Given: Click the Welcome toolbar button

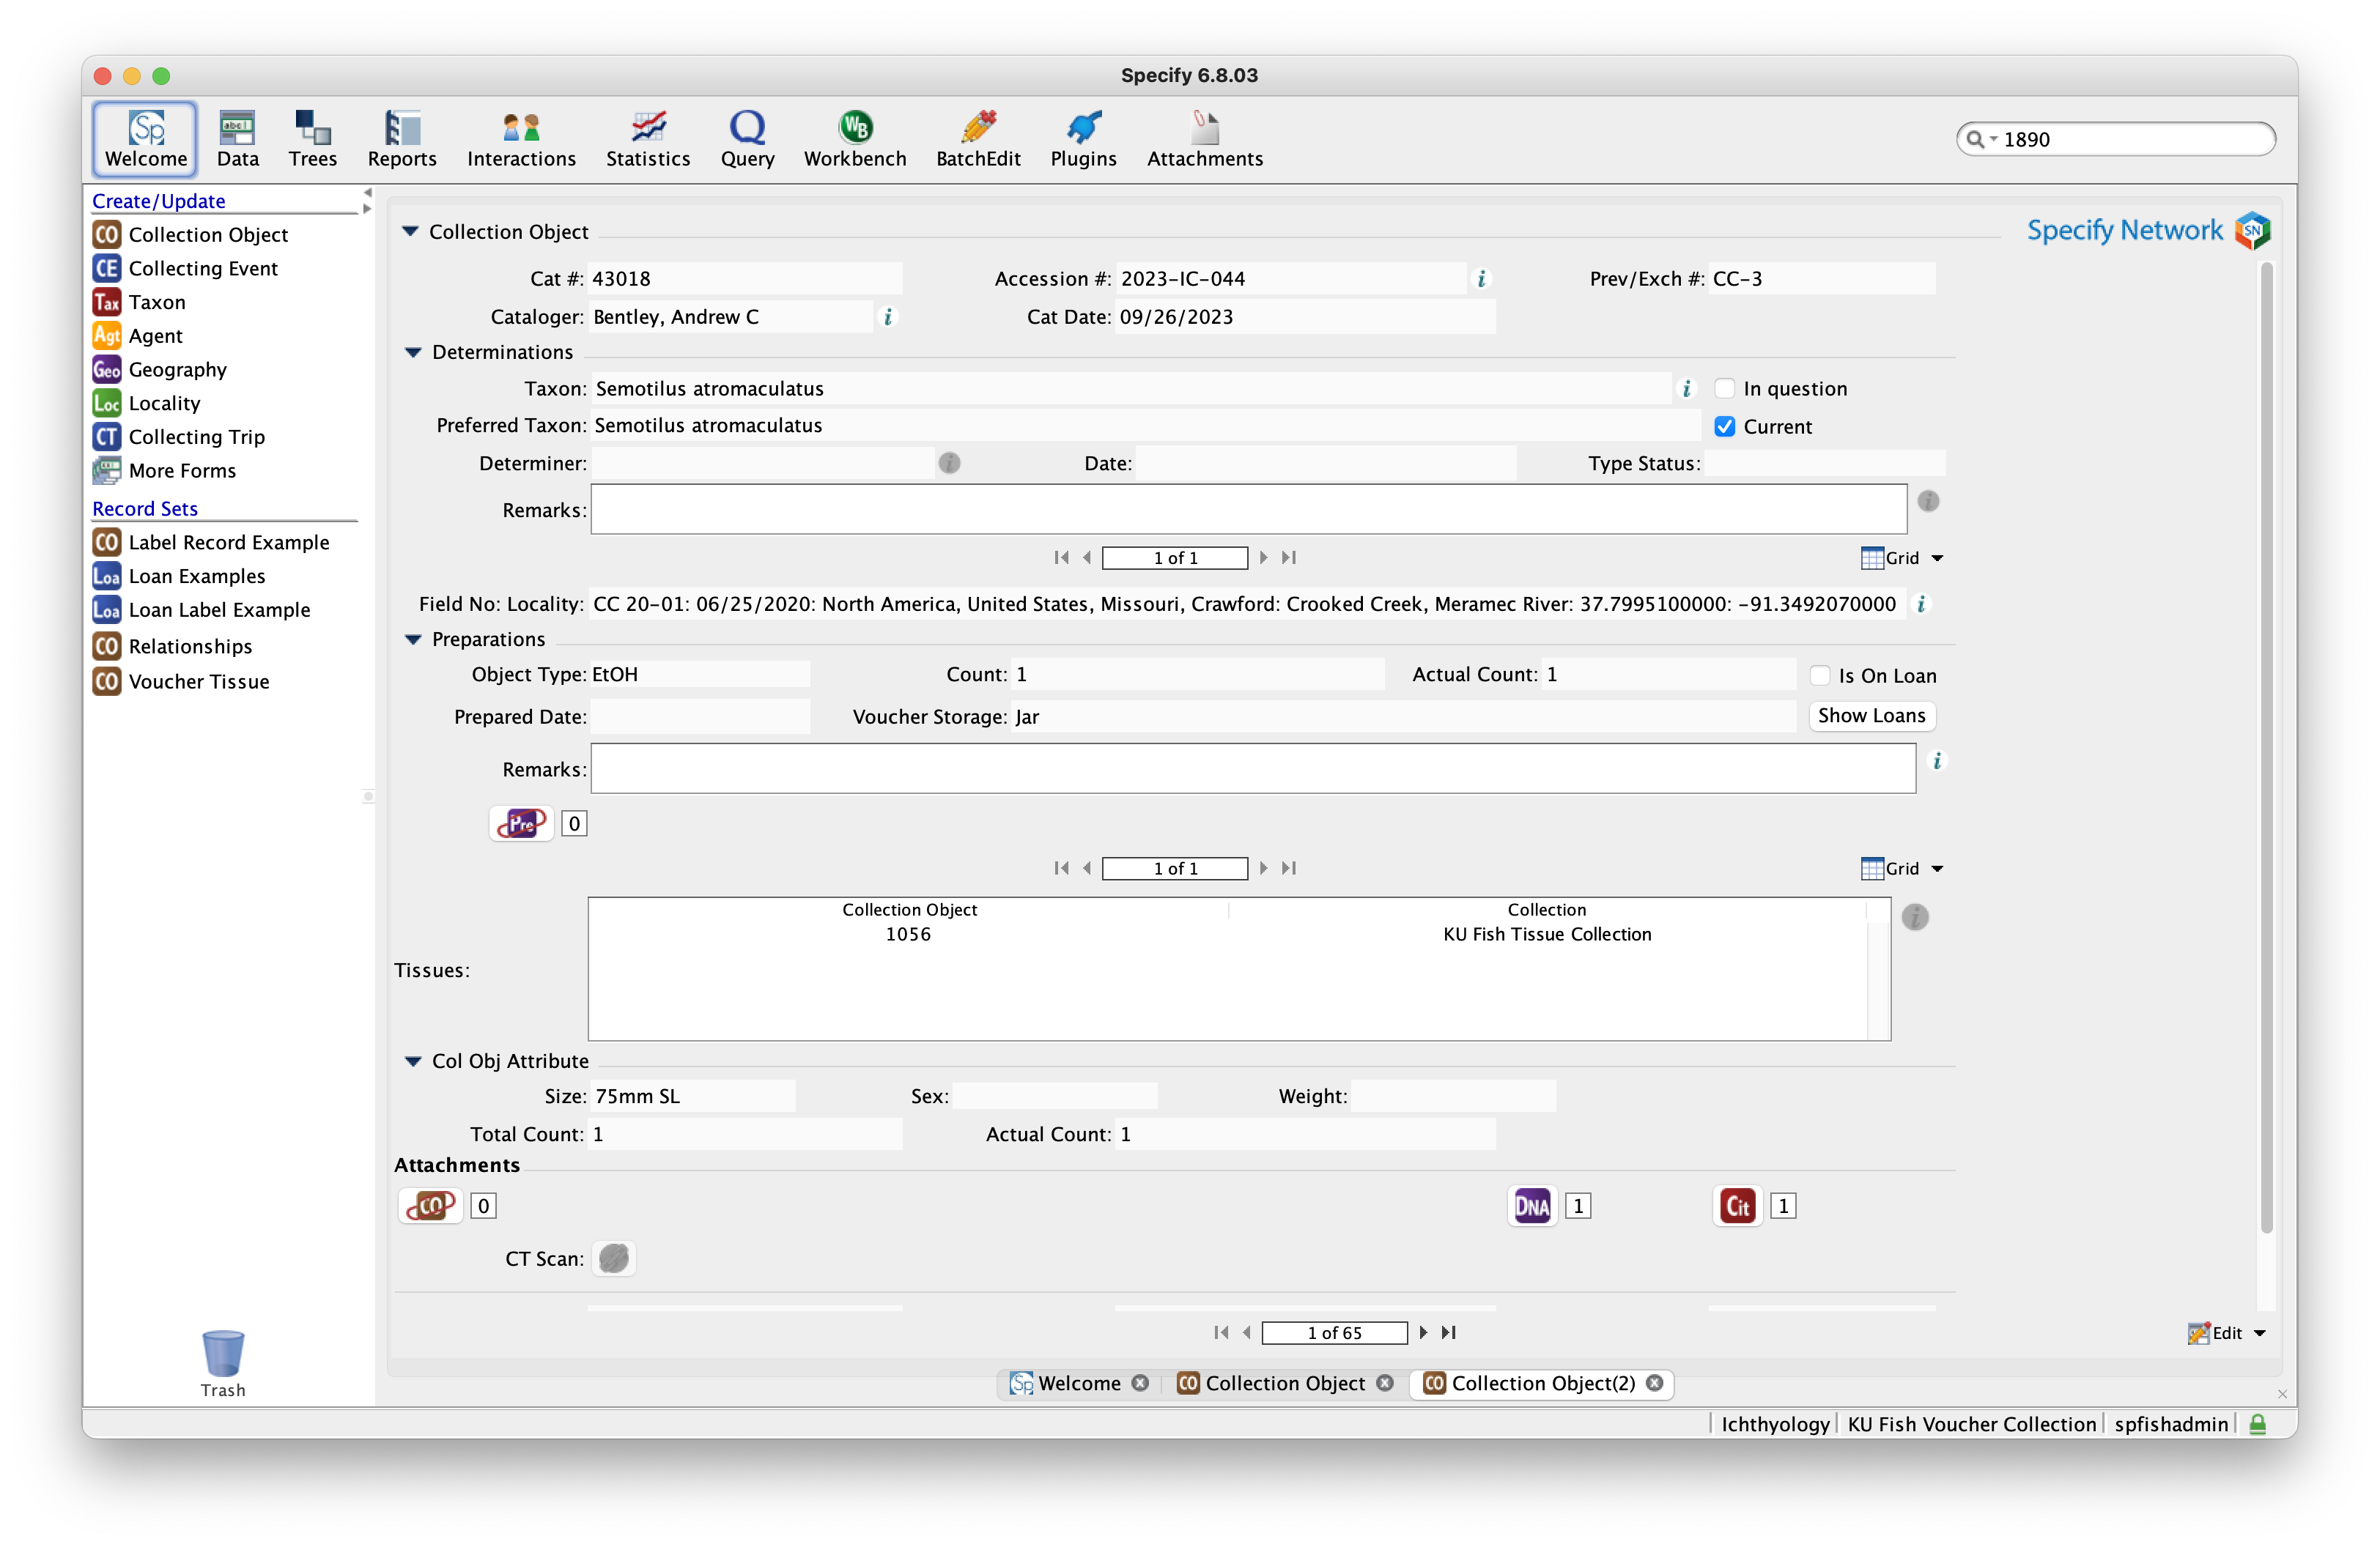Looking at the screenshot, I should click(x=146, y=139).
